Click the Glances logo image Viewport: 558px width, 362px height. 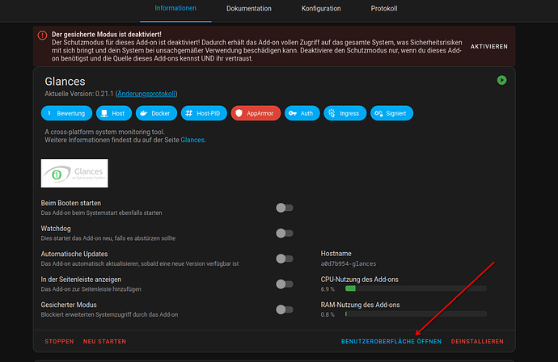pyautogui.click(x=74, y=173)
